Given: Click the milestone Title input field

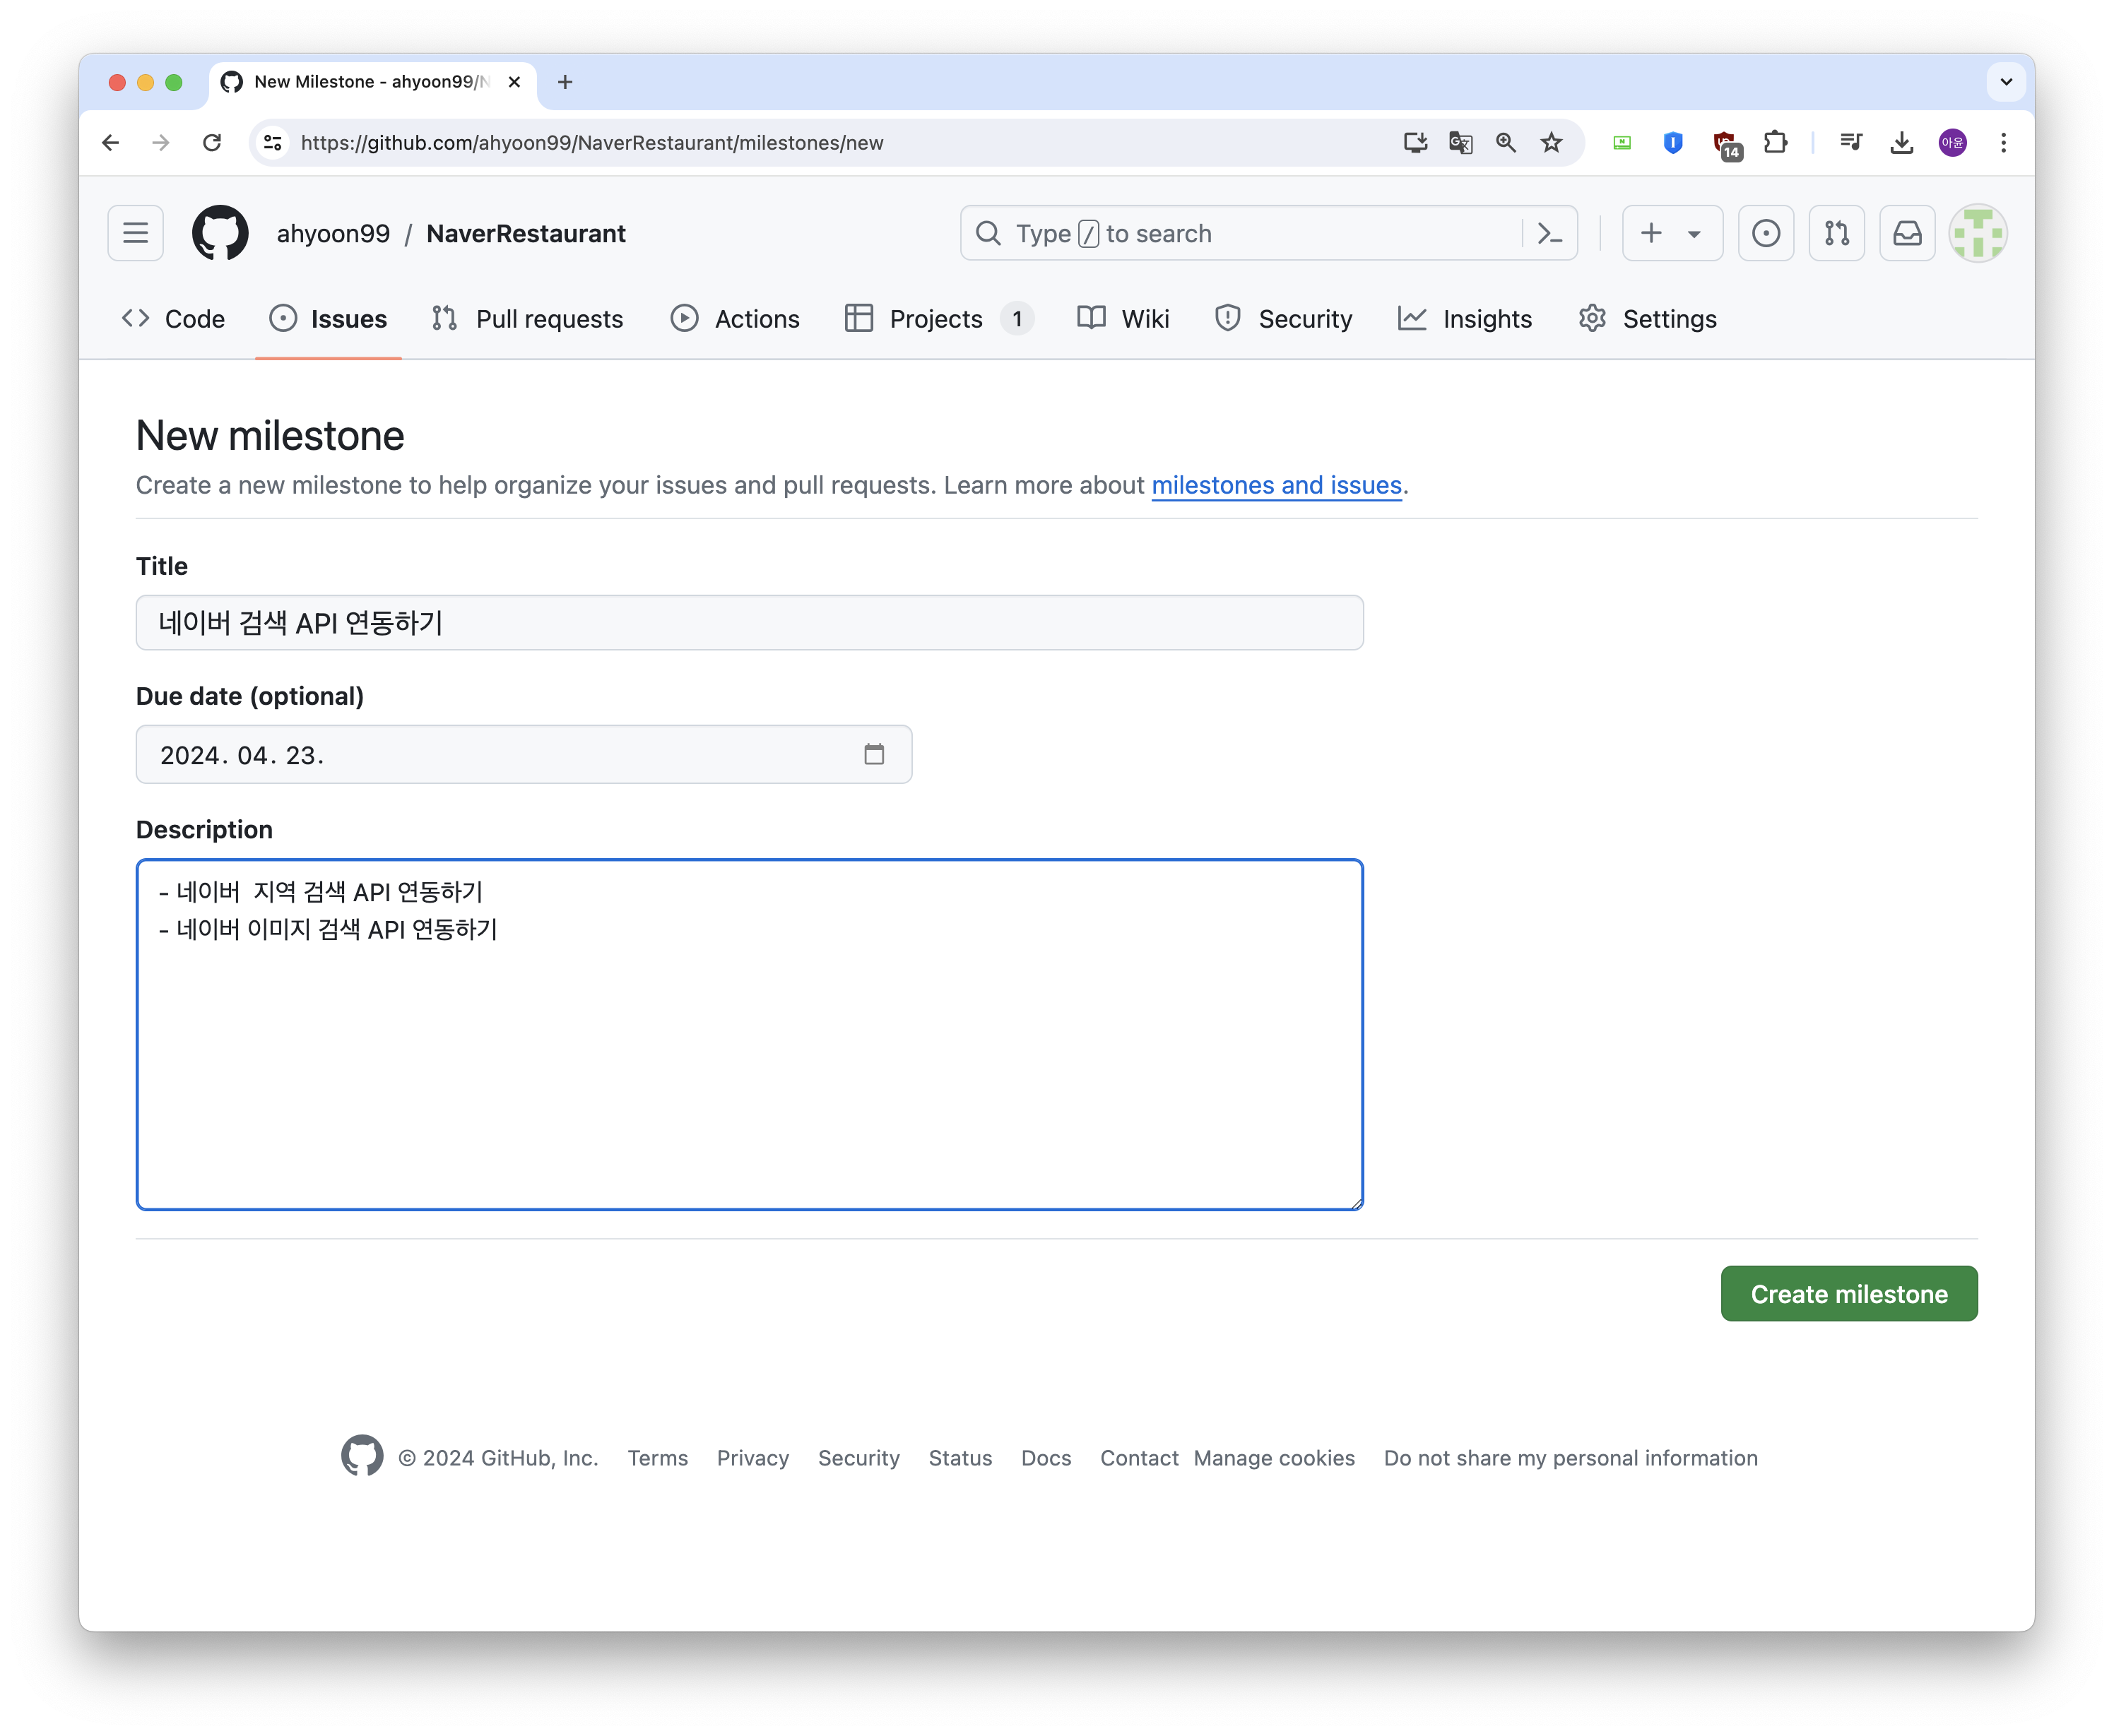Looking at the screenshot, I should pyautogui.click(x=750, y=623).
